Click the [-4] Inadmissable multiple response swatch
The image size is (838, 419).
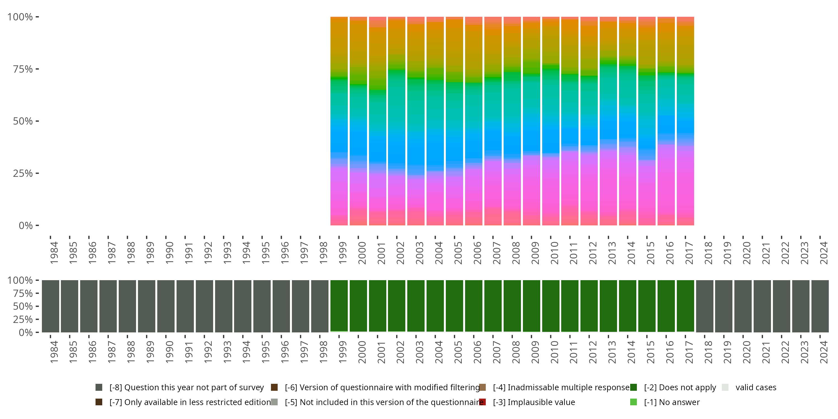coord(482,387)
